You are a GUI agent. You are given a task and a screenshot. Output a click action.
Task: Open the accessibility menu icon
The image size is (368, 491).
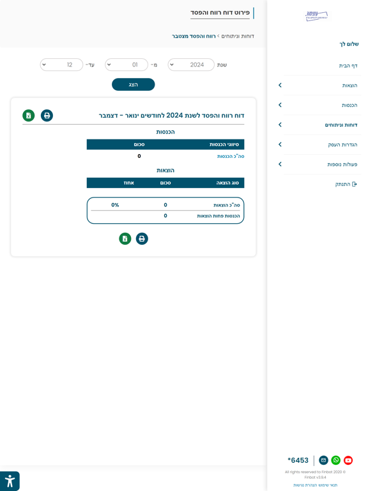[x=10, y=481]
